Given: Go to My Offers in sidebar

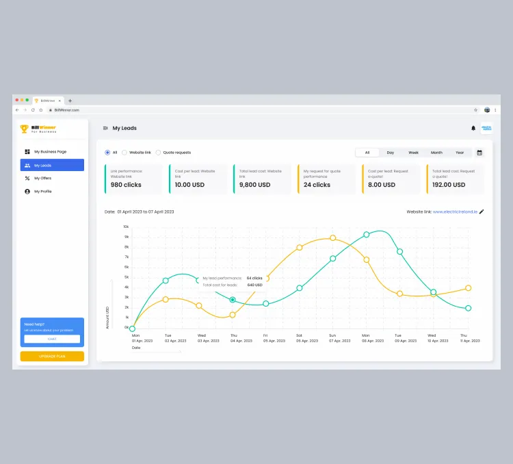Looking at the screenshot, I should 42,178.
